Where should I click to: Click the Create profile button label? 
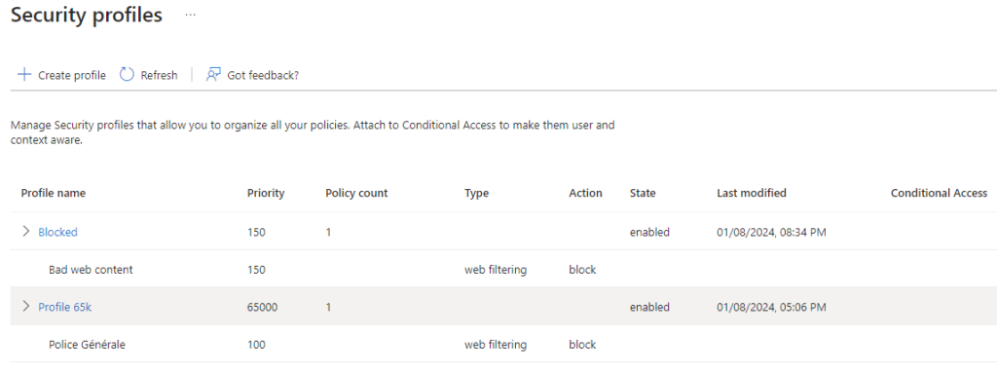[72, 75]
